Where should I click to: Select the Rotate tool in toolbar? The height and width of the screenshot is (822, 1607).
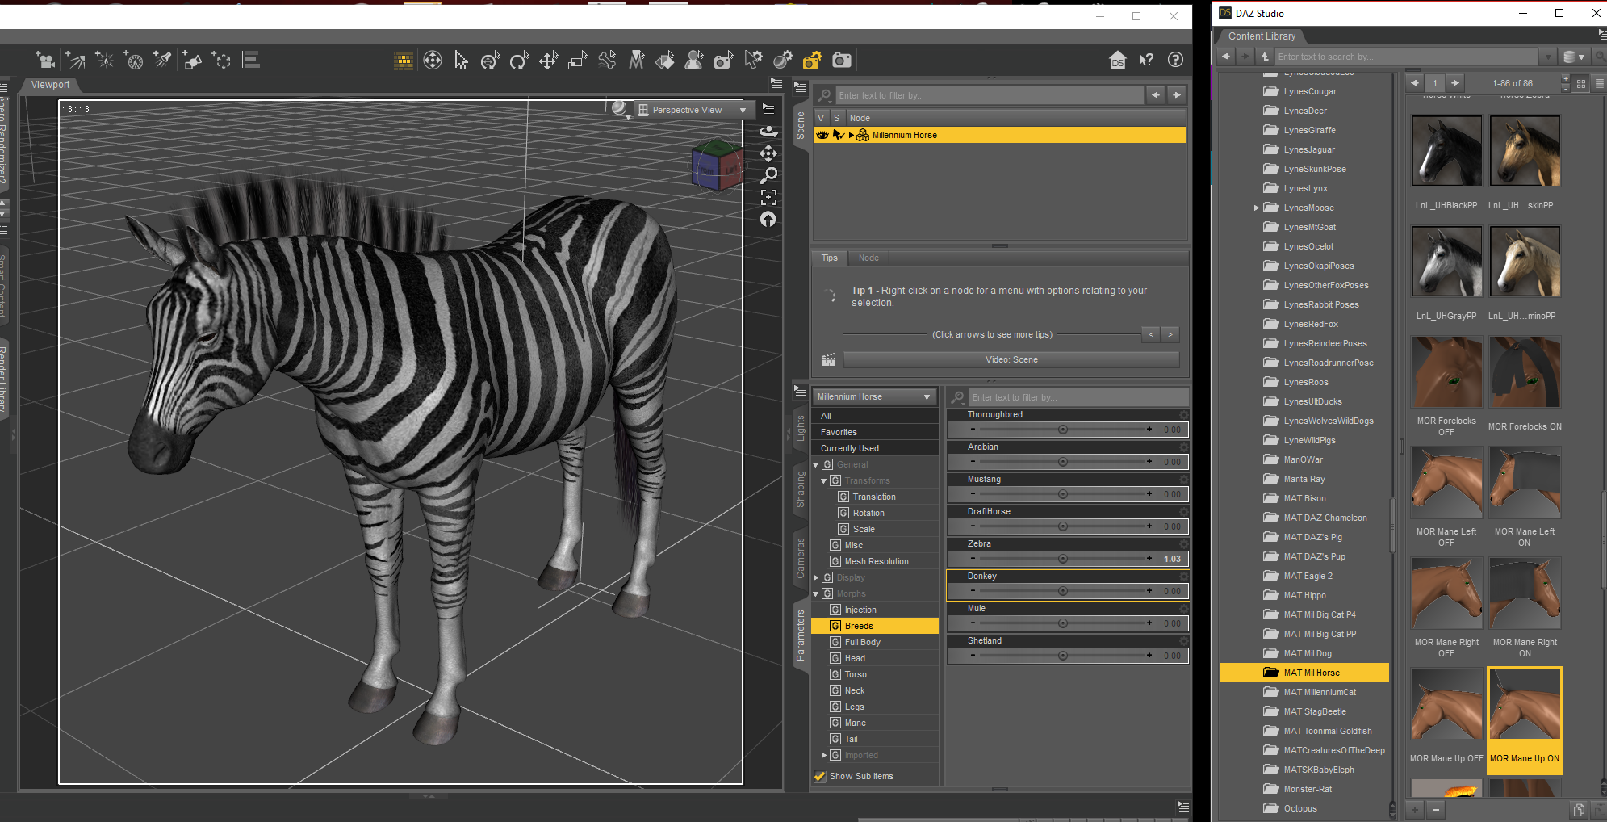click(519, 61)
